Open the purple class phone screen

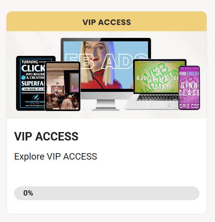click(189, 88)
